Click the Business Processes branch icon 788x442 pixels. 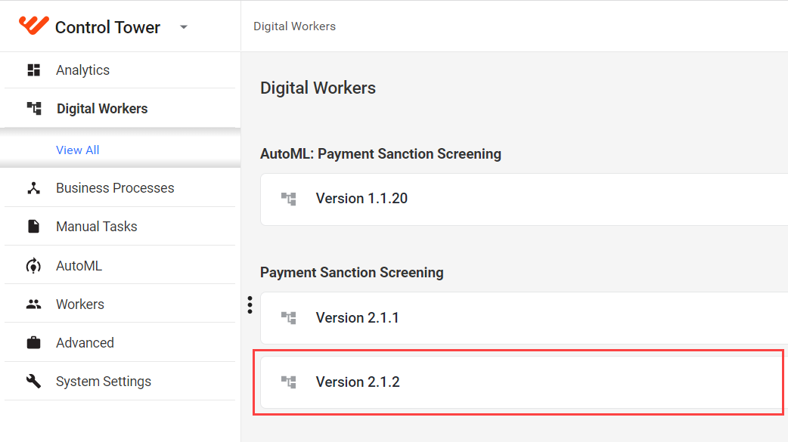coord(34,188)
